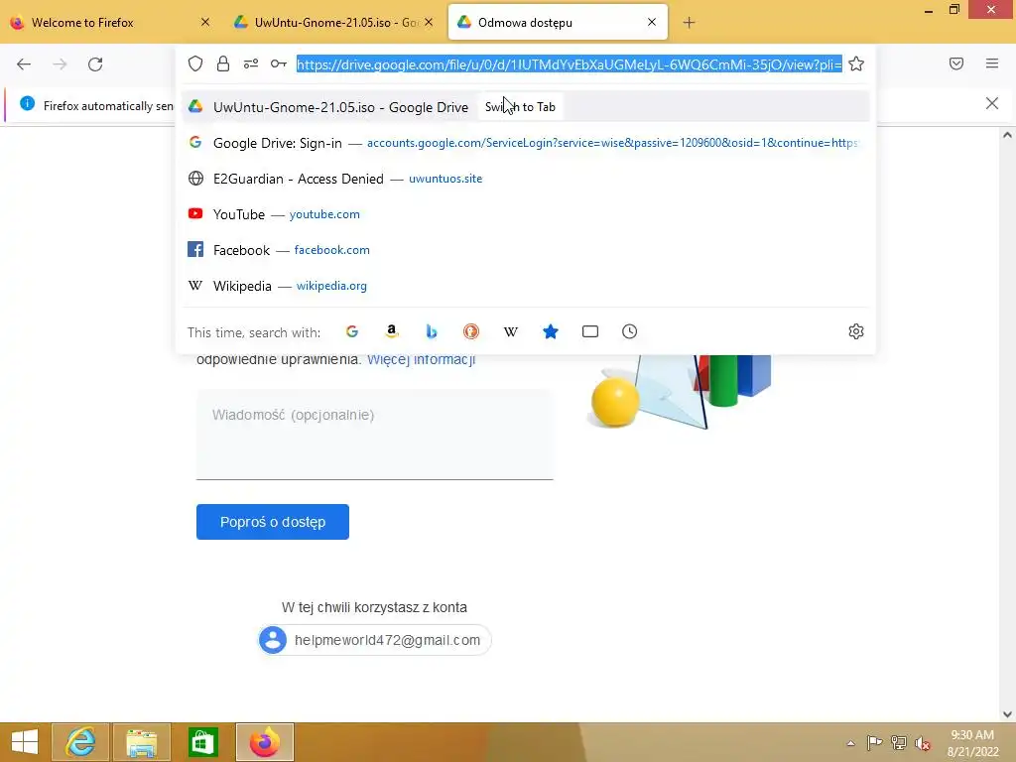Open the Firefox hamburger application menu

click(992, 63)
